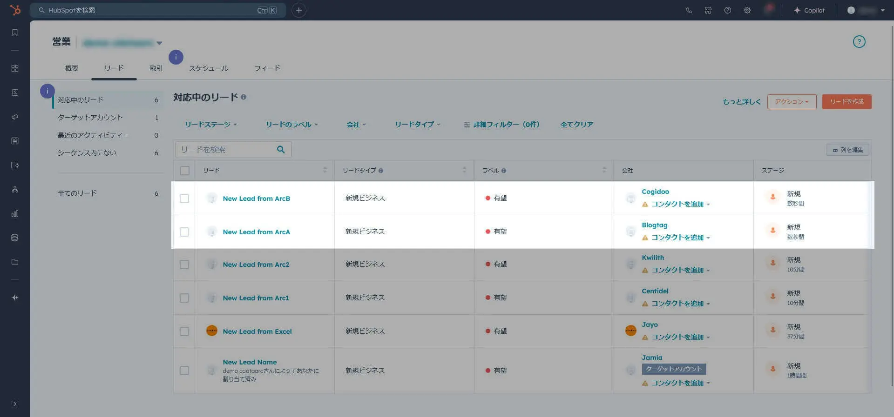Image resolution: width=894 pixels, height=417 pixels.
Task: Click the リードを作成 button
Action: point(847,102)
